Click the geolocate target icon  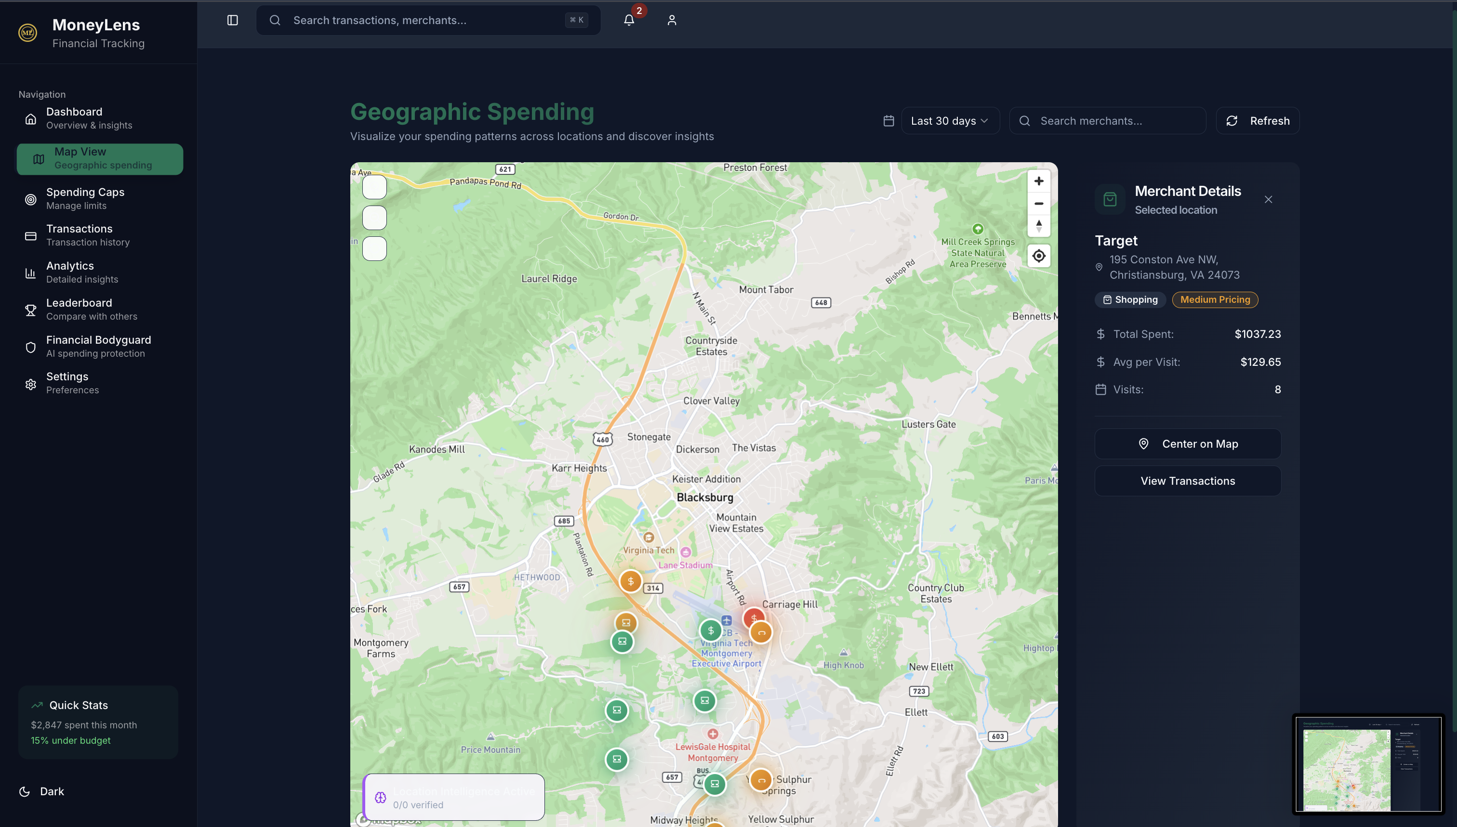click(x=1038, y=256)
